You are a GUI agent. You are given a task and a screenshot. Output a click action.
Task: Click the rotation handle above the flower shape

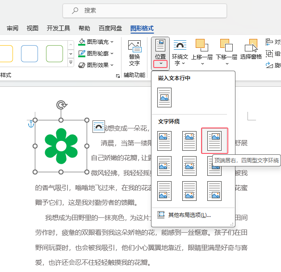[62, 105]
